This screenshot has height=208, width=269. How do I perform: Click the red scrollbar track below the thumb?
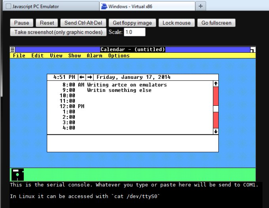click(x=216, y=120)
